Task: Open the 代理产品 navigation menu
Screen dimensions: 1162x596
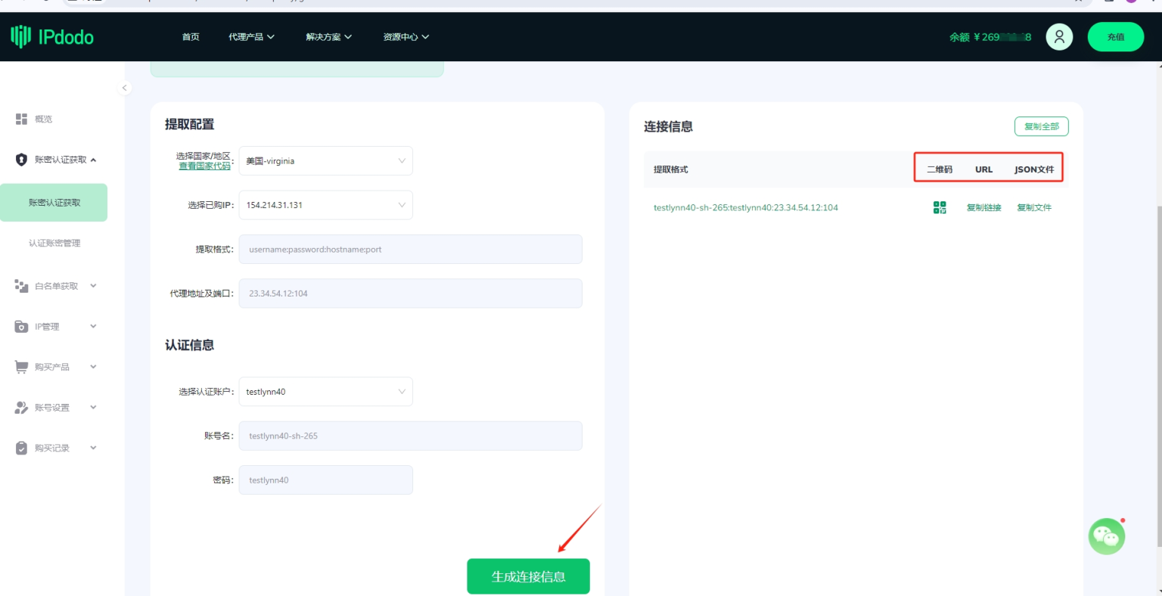Action: [x=252, y=36]
